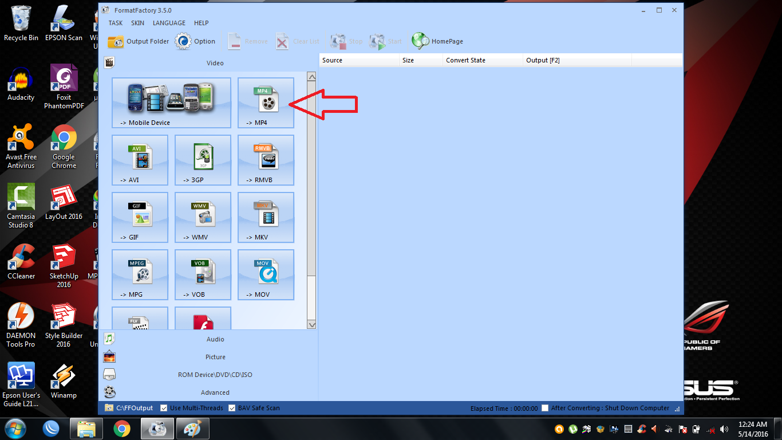Select the FLV conversion tile
The height and width of the screenshot is (440, 782).
pyautogui.click(x=140, y=319)
